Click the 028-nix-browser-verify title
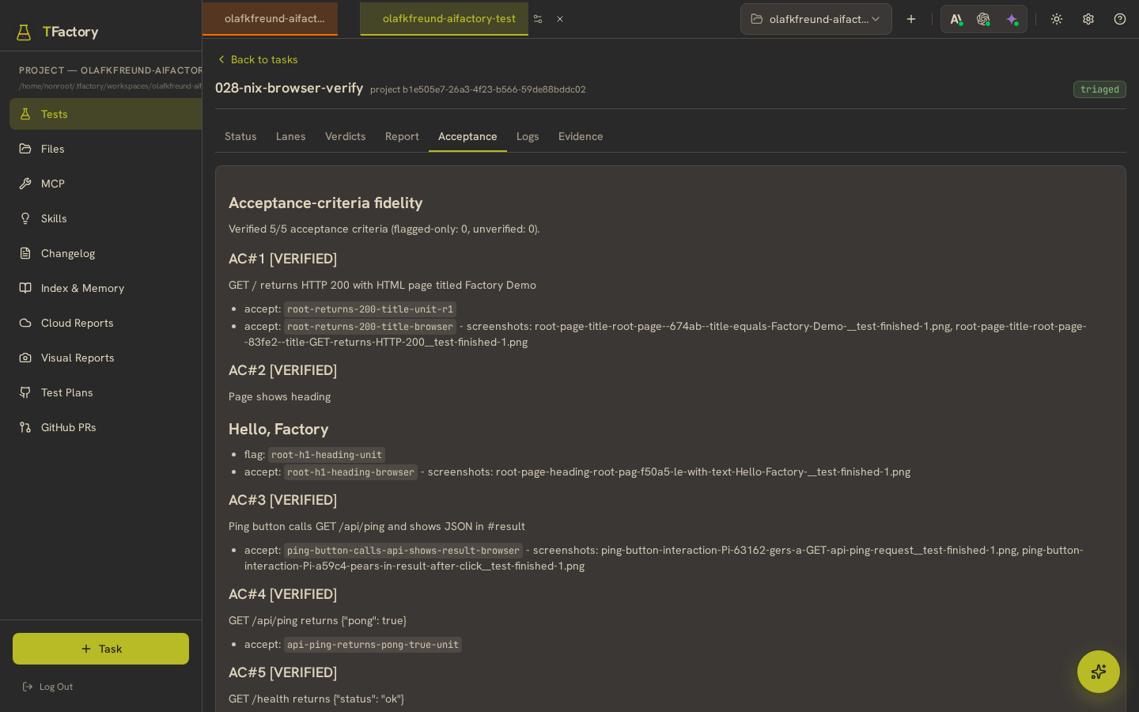 289,88
